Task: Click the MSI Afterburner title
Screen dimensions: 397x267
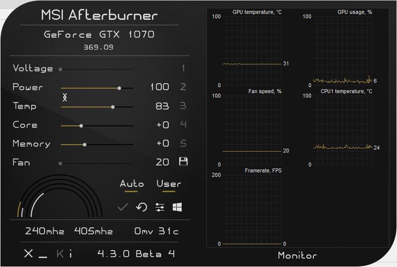Action: [99, 15]
